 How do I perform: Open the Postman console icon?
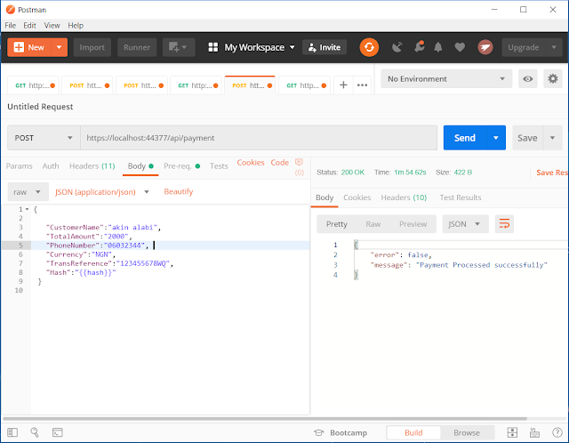(57, 432)
